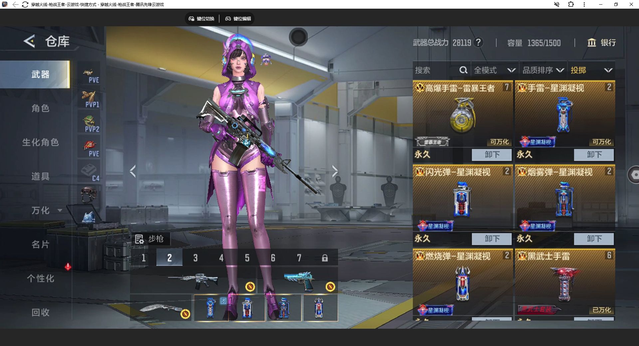Image resolution: width=639 pixels, height=346 pixels.
Task: Open the 步枪 loadout settings icon
Action: click(139, 239)
